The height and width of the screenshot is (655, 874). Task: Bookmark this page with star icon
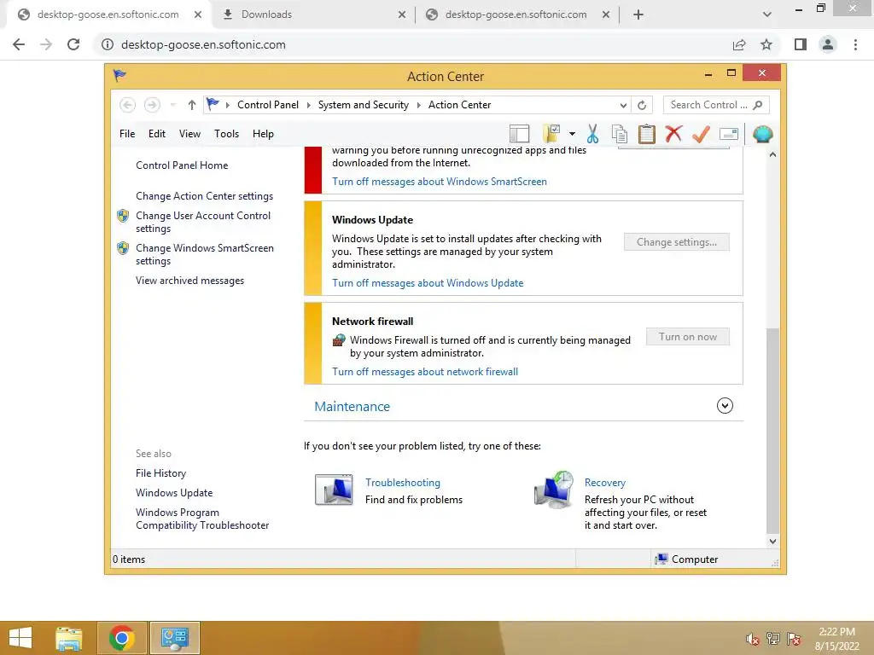click(766, 44)
